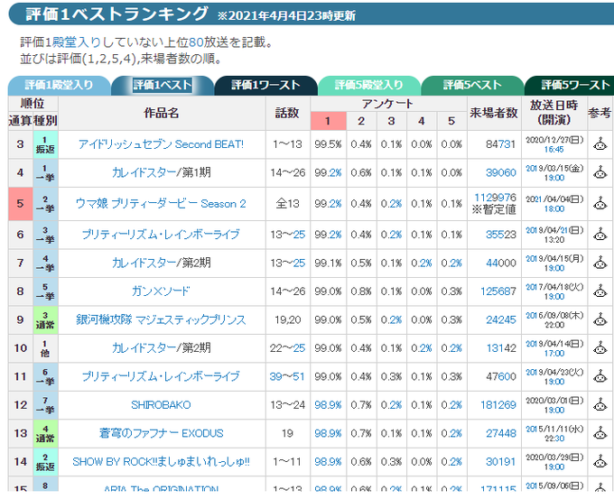
Task: Open reference icon in rank 10 row
Action: point(600,348)
